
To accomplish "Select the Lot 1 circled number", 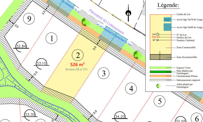I will coord(52,39).
